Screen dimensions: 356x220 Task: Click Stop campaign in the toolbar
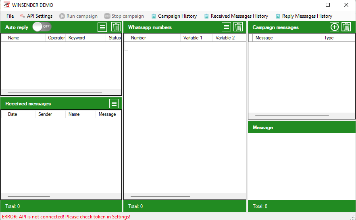(124, 16)
